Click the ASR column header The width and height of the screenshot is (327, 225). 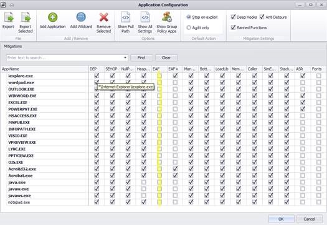tap(303, 69)
